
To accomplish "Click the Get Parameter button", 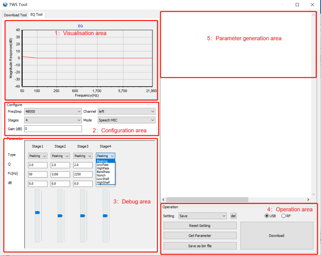I will [x=200, y=236].
